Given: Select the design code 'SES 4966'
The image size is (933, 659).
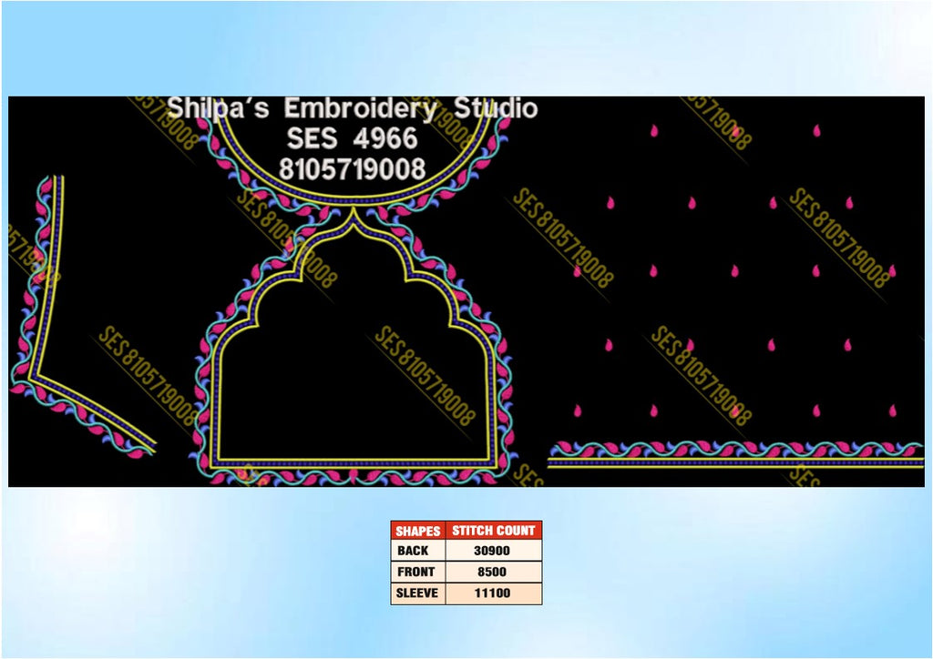Looking at the screenshot, I should point(353,138).
